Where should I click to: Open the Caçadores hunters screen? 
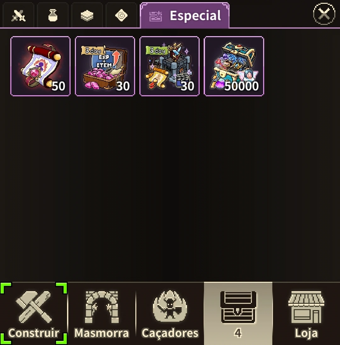coord(170,313)
